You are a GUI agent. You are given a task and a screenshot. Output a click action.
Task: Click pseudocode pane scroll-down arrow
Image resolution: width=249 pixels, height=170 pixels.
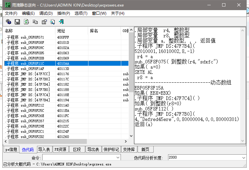[x=242, y=141]
